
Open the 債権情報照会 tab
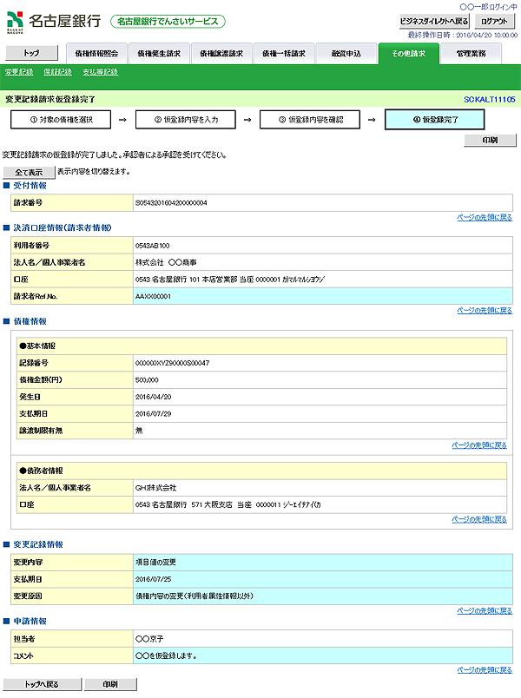coord(96,54)
